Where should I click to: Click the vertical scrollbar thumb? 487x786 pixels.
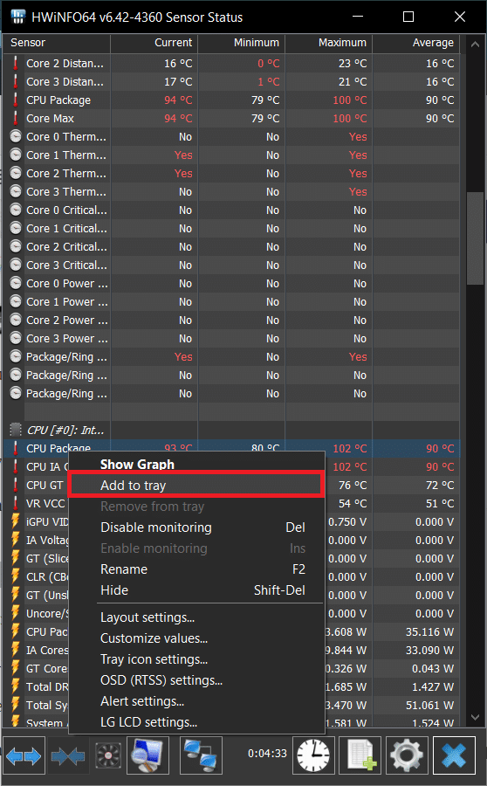pyautogui.click(x=475, y=238)
